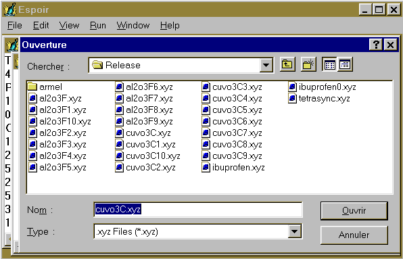Screen dimensions: 403x259
Task: Open the Run menu
Action: [98, 26]
